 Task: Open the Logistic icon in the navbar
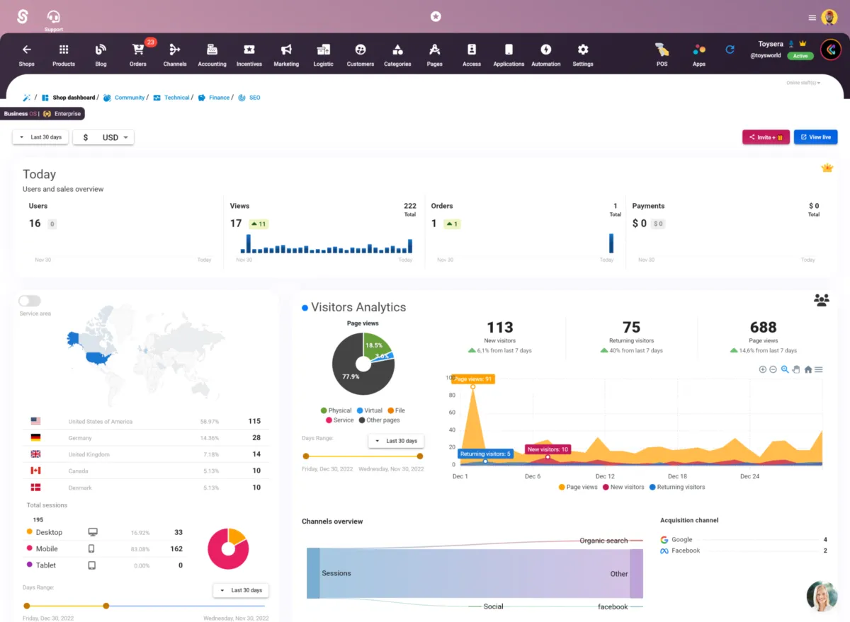pos(323,50)
